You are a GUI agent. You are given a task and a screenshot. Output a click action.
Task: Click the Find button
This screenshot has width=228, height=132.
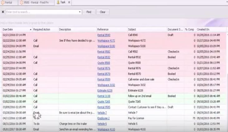click(89, 12)
